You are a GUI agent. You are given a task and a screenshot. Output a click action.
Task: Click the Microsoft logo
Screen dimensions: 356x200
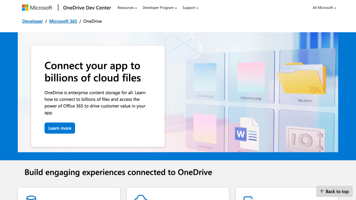coord(37,8)
